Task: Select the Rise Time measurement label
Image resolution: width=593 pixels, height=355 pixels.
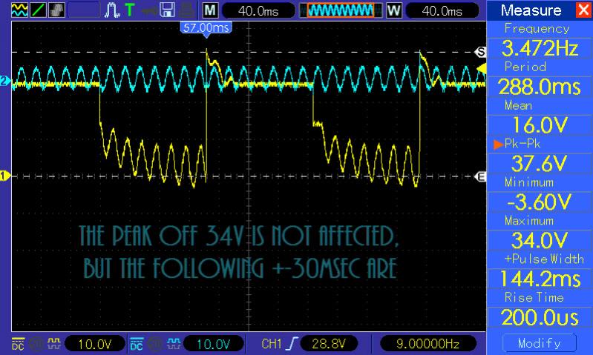Action: [x=534, y=298]
